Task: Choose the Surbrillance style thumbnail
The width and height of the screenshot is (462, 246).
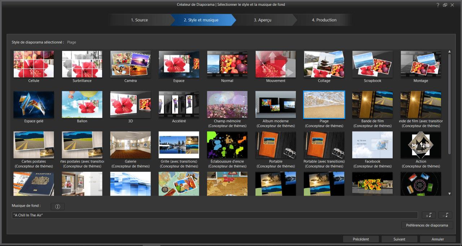Action: (x=82, y=64)
